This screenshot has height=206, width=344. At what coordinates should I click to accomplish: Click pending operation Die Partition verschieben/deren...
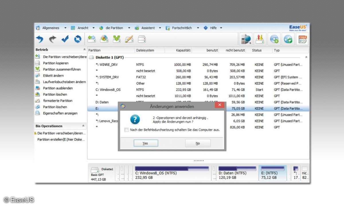point(61,133)
